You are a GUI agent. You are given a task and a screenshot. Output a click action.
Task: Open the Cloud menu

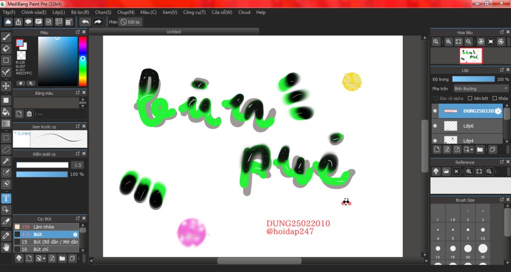pos(244,12)
